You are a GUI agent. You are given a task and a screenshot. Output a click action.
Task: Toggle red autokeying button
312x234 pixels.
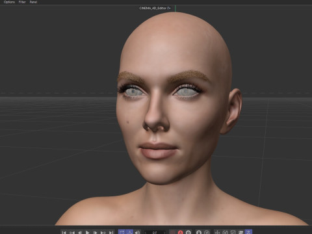pos(180,232)
